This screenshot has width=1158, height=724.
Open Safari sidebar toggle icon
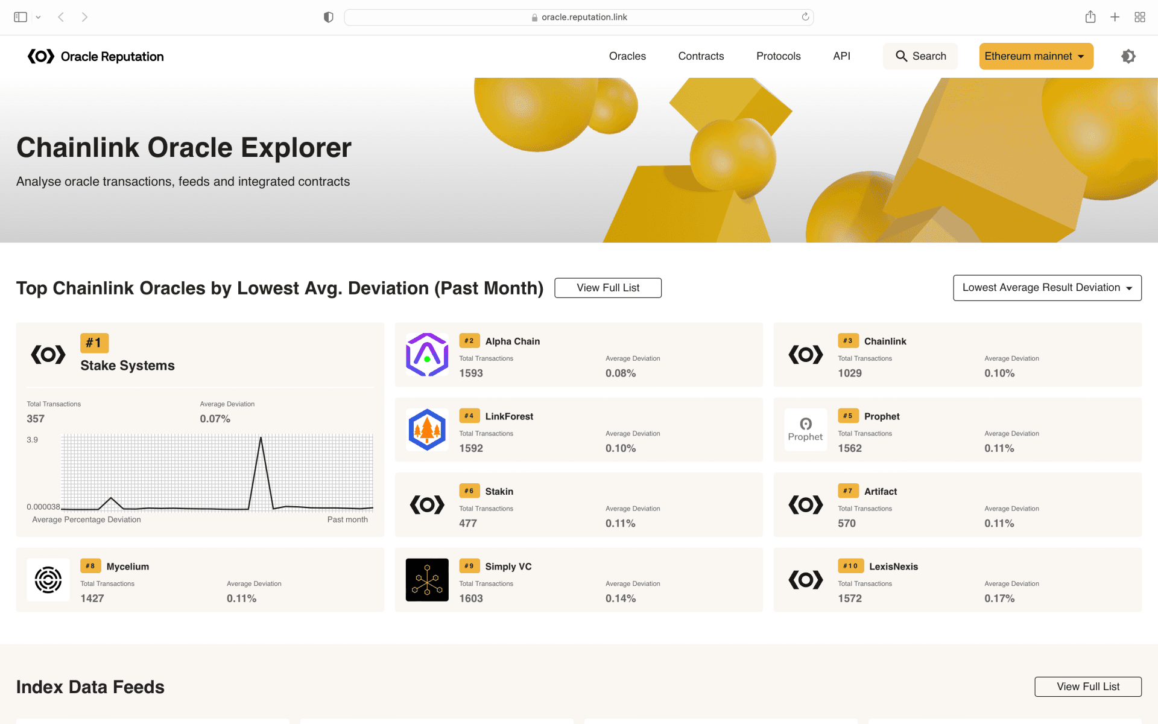coord(21,17)
